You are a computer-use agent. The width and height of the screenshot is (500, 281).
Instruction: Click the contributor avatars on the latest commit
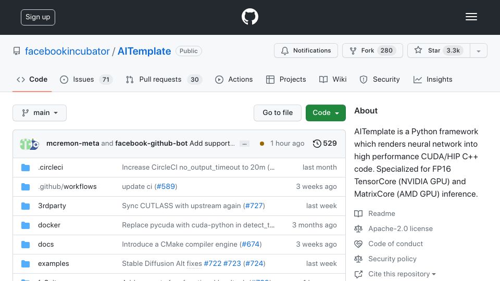pos(29,144)
